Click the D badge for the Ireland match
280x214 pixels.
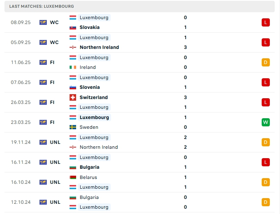pos(265,62)
